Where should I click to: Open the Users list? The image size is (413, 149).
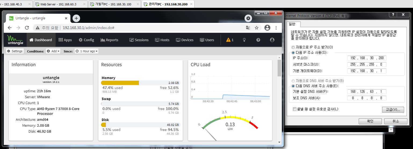207,40
